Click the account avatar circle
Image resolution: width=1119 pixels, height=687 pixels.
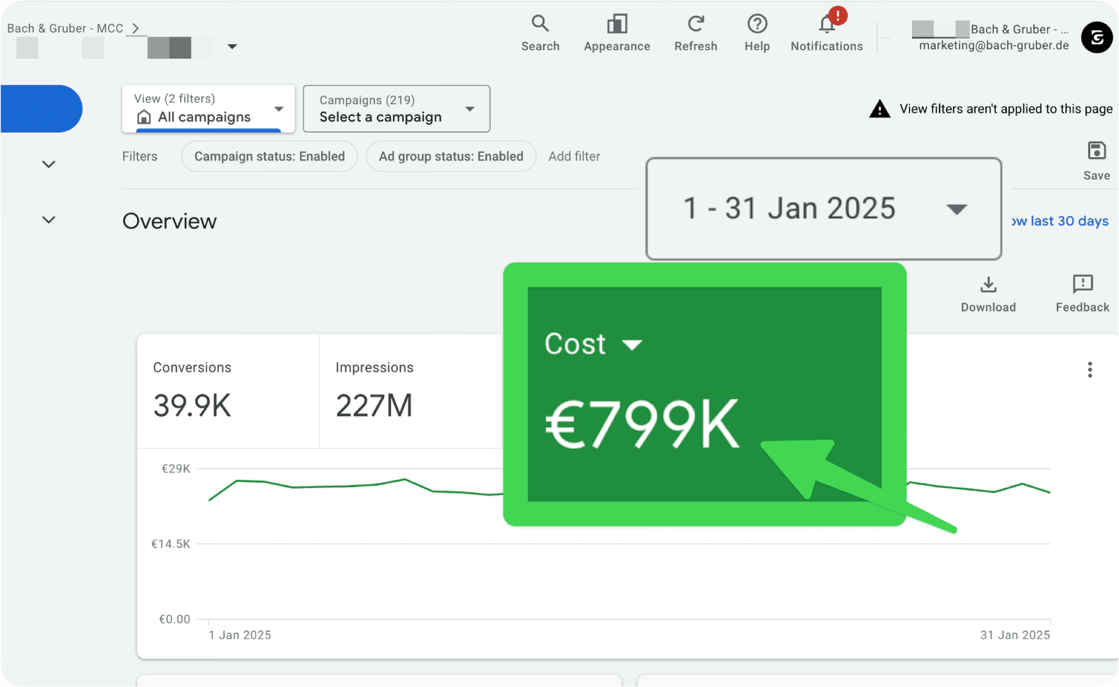tap(1097, 38)
